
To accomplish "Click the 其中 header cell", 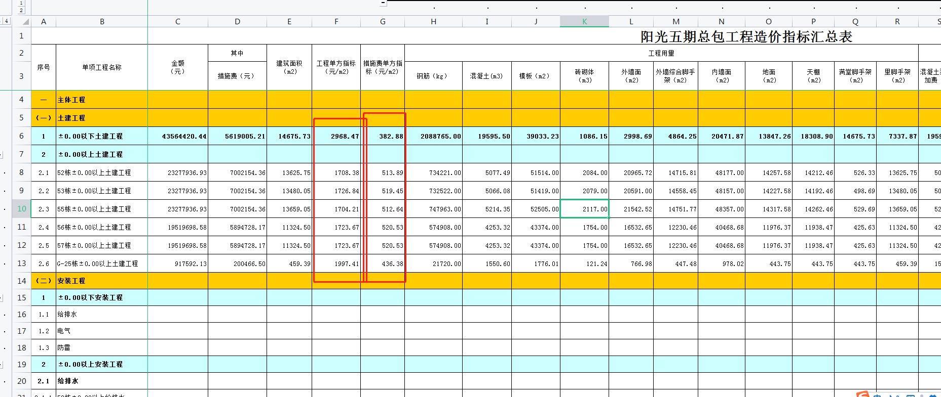I will pyautogui.click(x=237, y=53).
